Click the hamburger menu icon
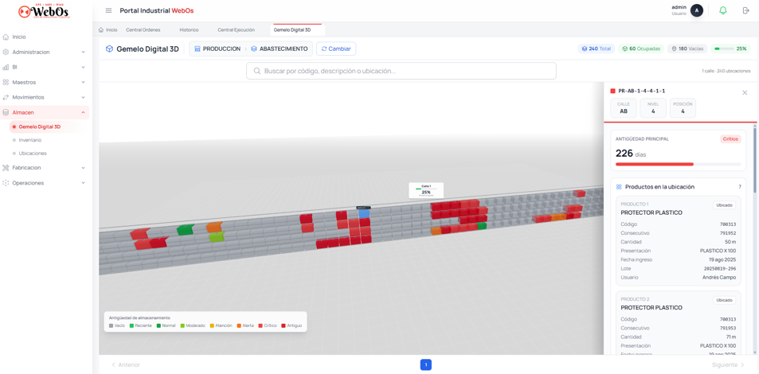Image resolution: width=759 pixels, height=374 pixels. coord(108,10)
